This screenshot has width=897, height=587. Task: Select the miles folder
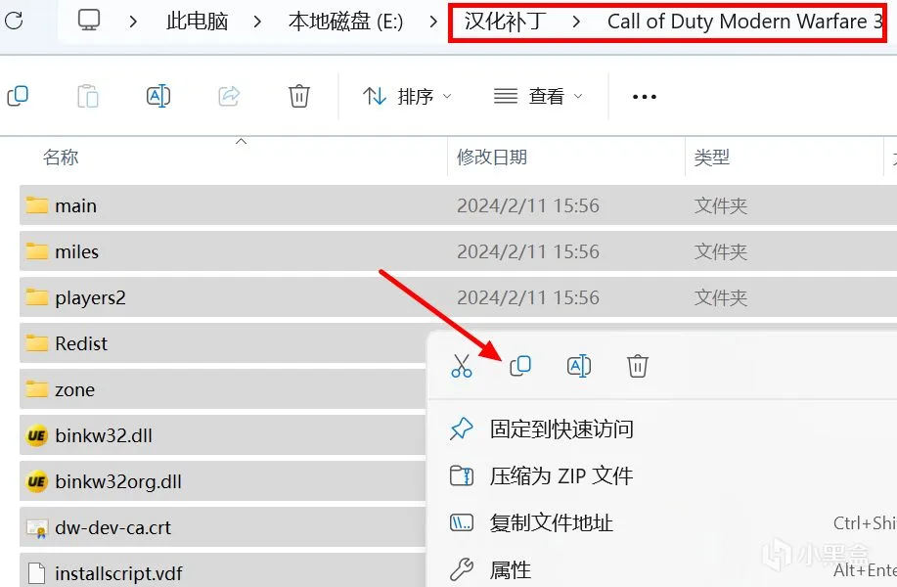(x=458, y=251)
